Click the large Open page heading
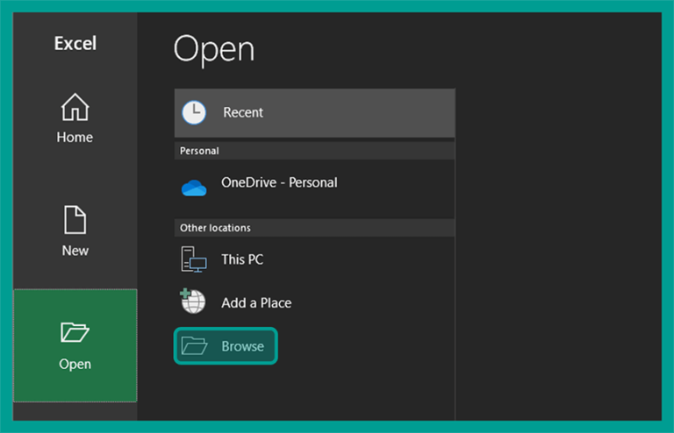Image resolution: width=674 pixels, height=433 pixels. (214, 50)
